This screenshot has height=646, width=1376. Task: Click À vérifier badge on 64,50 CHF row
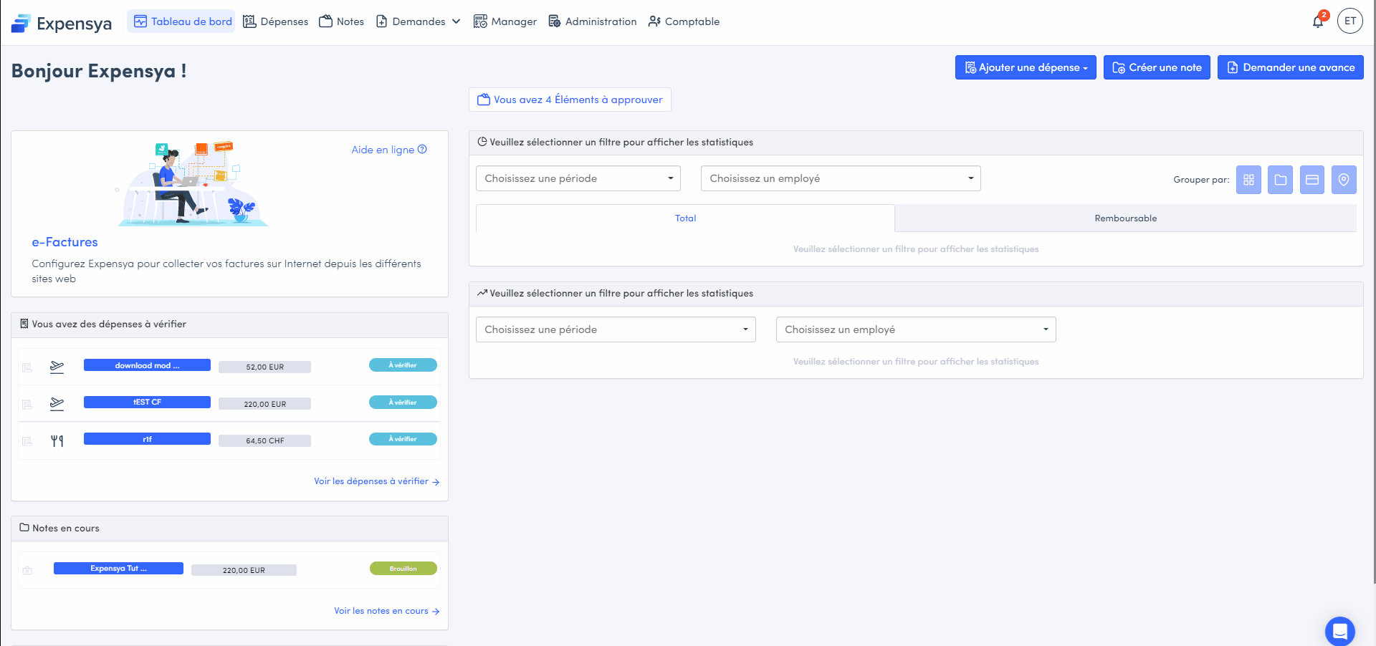pyautogui.click(x=403, y=439)
